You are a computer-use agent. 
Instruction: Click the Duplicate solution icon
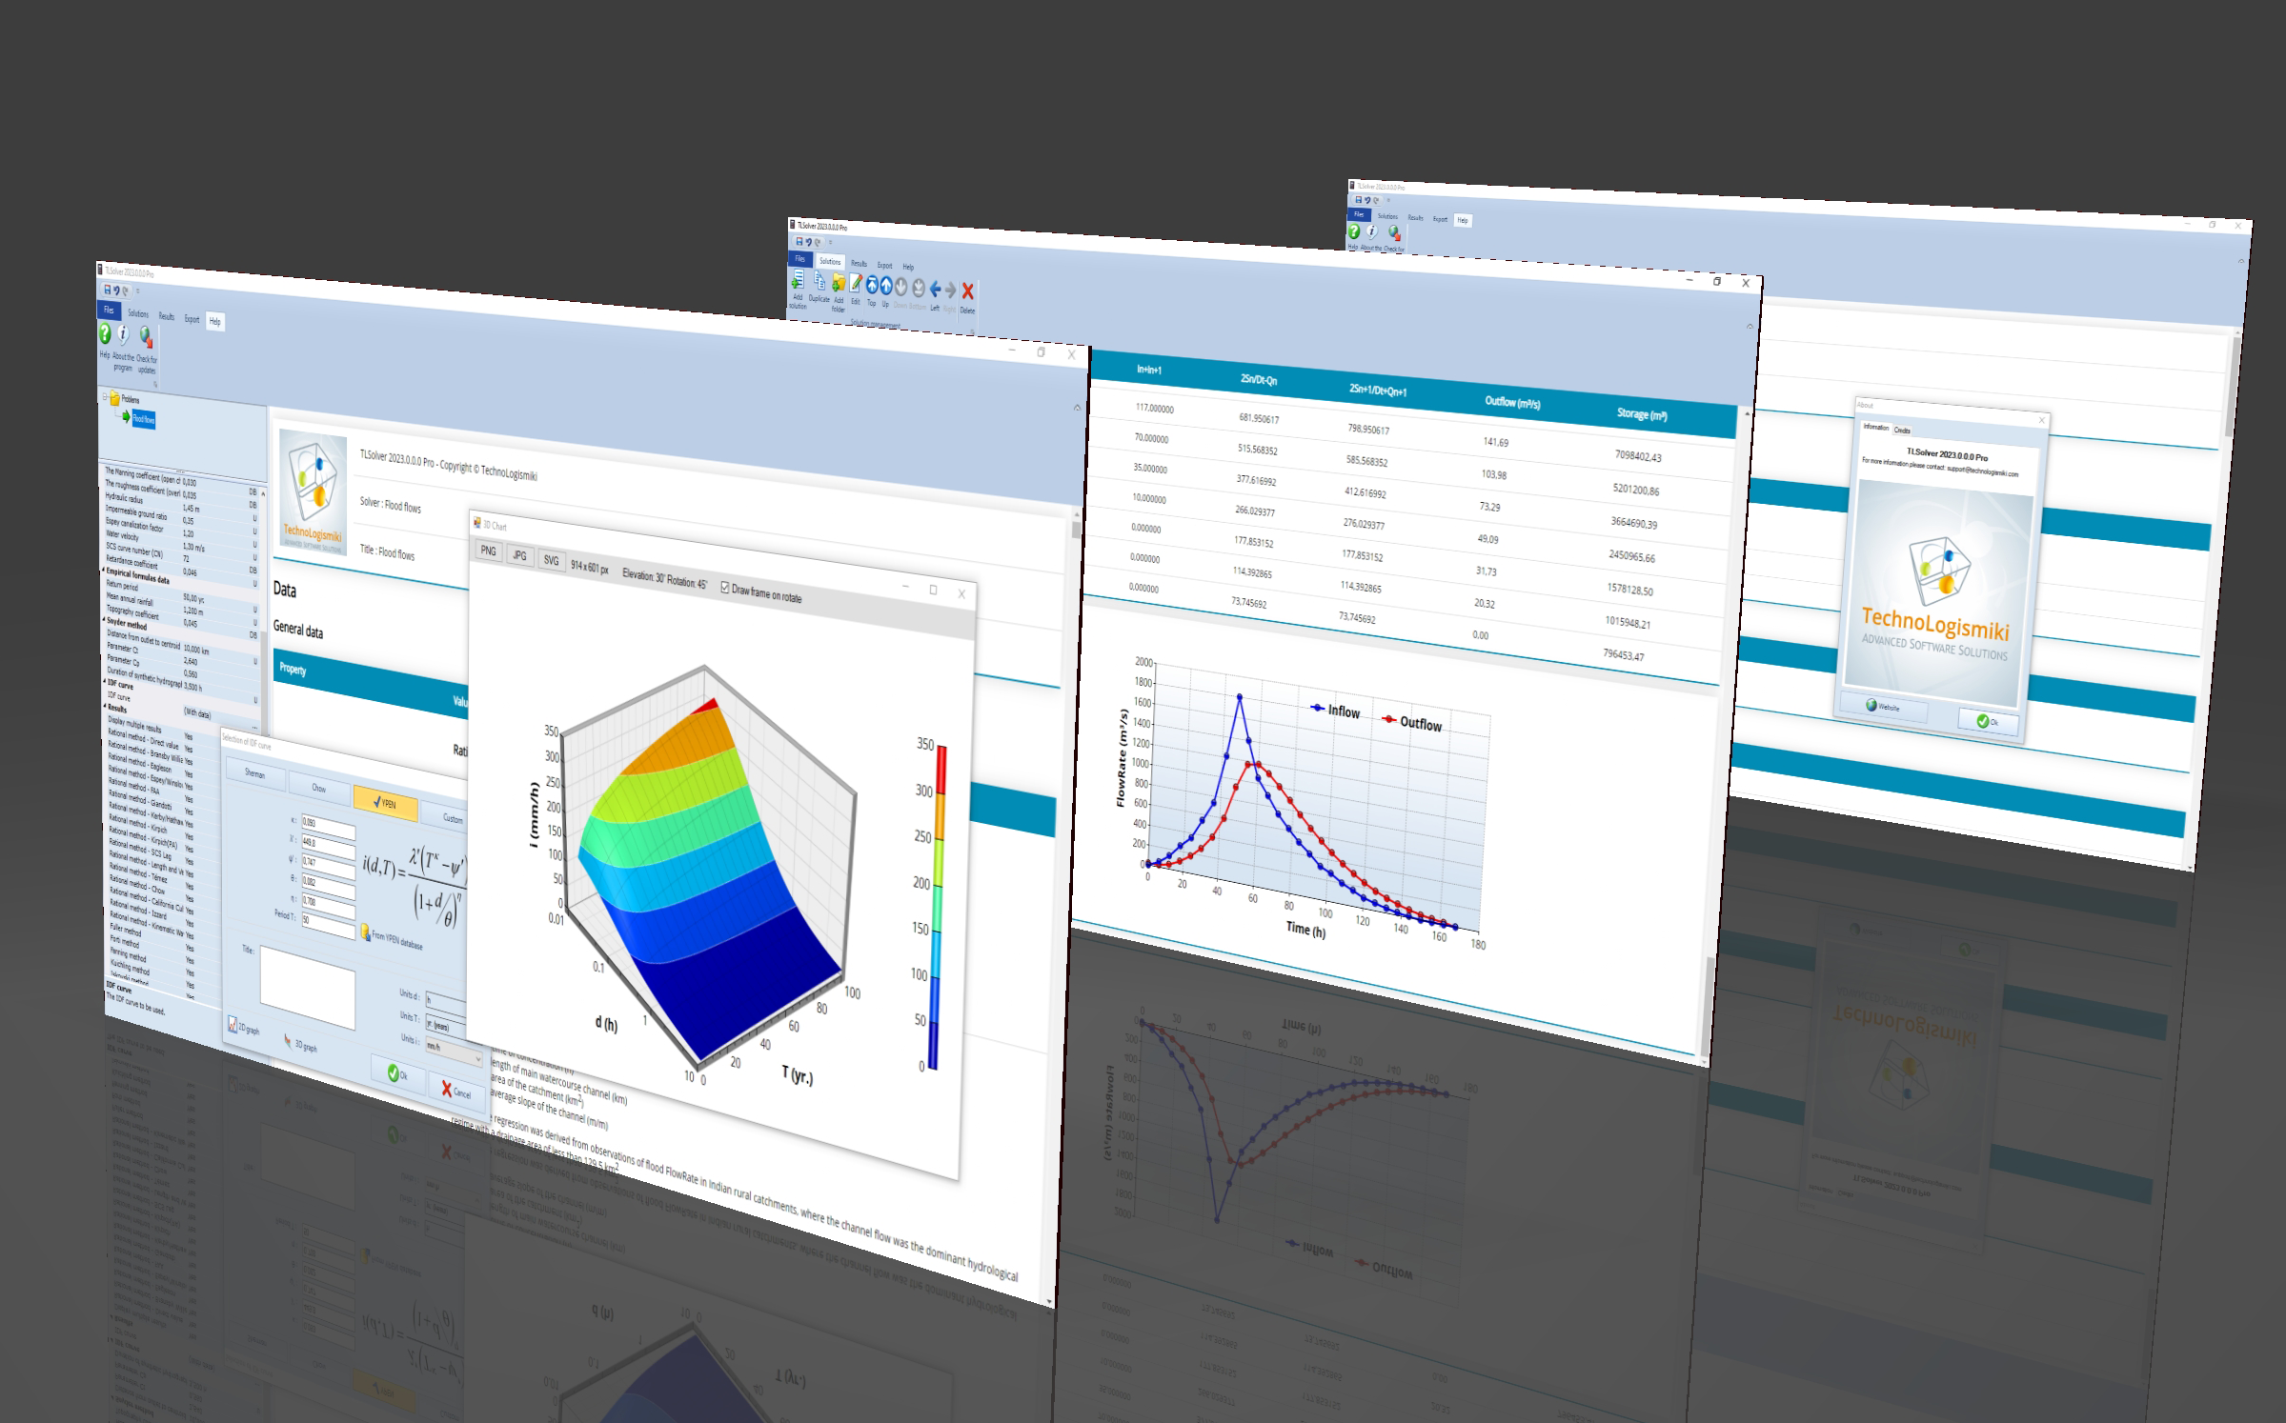(819, 282)
